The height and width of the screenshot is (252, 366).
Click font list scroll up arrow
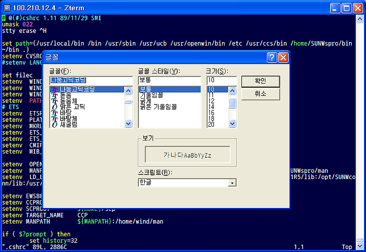tap(129, 90)
